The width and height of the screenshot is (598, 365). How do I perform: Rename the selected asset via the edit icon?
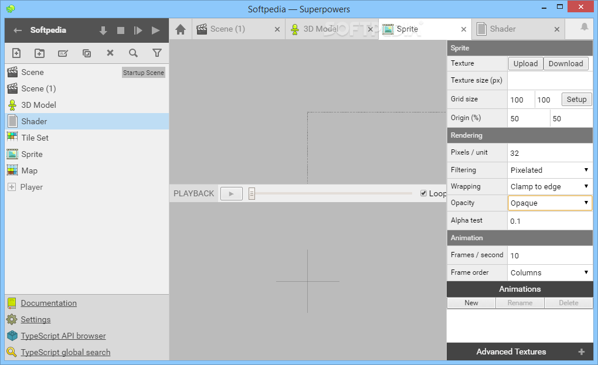click(x=63, y=53)
